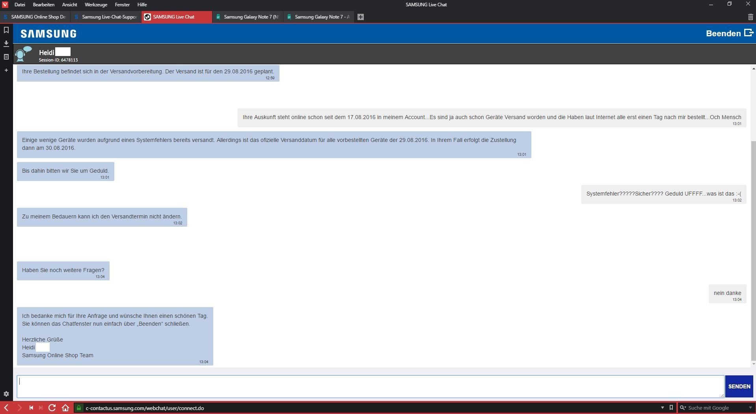Switch to the first Samsung Galaxy Note 7 tab
The image size is (756, 414).
248,17
